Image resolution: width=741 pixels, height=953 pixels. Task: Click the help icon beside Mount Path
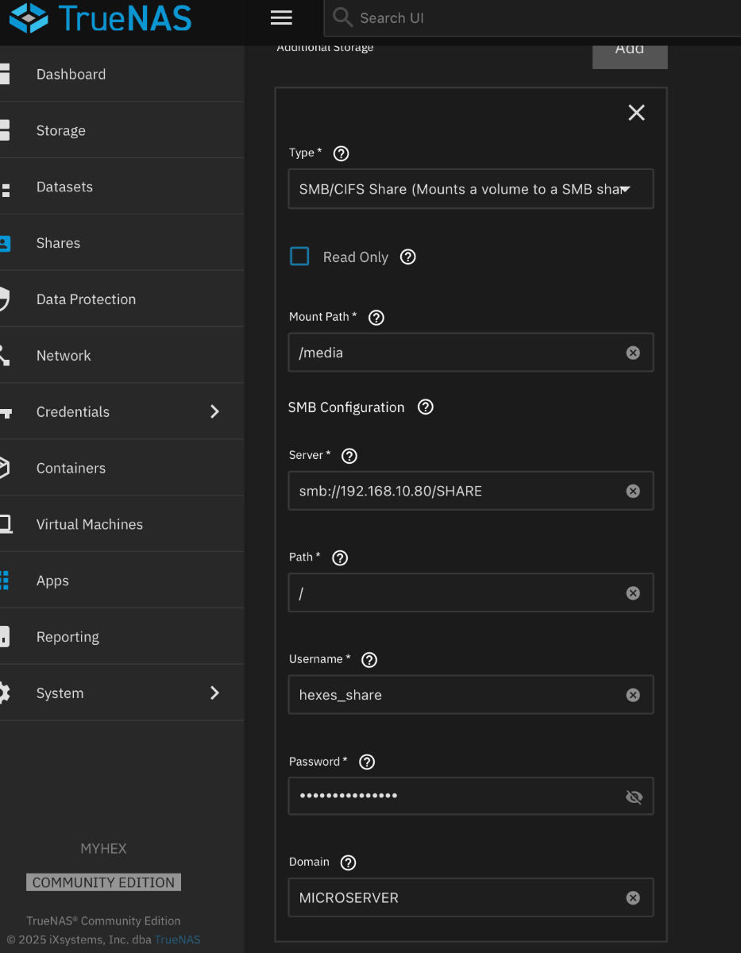[x=376, y=318]
